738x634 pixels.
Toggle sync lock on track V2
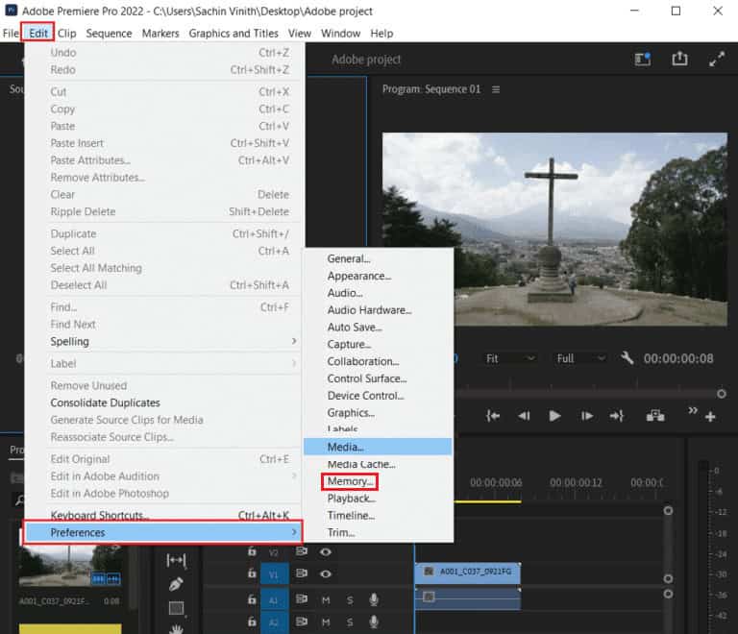point(301,551)
